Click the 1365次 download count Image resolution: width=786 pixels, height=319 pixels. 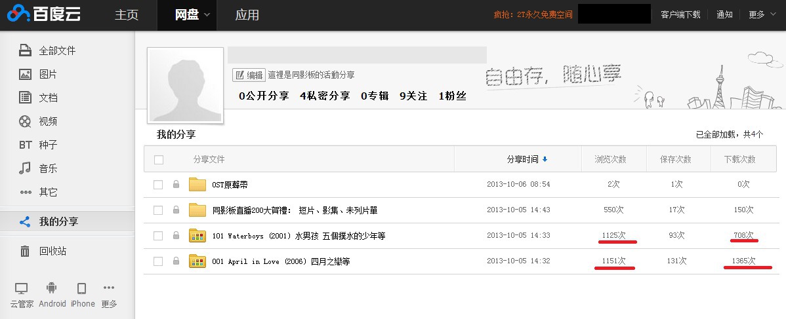[743, 261]
